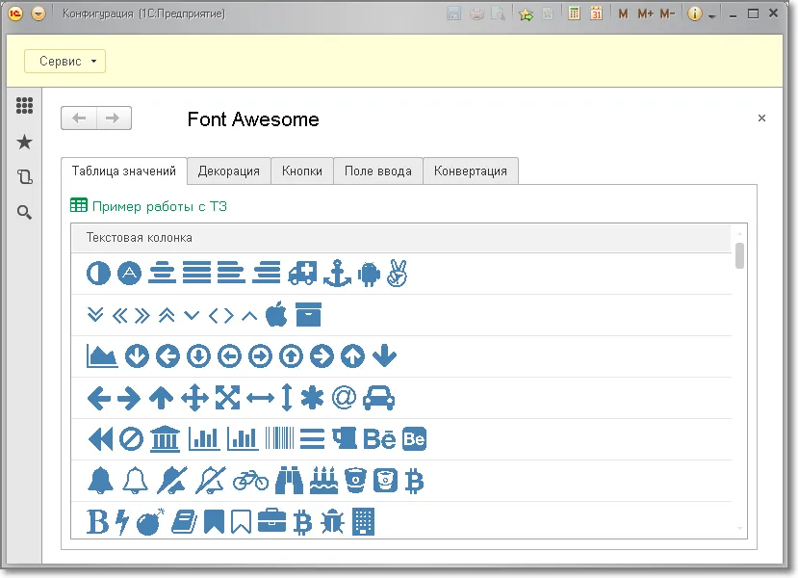Click the round info icon in title bar

click(x=694, y=13)
